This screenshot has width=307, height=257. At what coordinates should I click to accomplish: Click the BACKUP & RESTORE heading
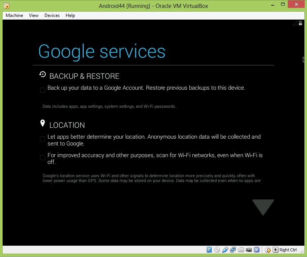click(x=84, y=76)
